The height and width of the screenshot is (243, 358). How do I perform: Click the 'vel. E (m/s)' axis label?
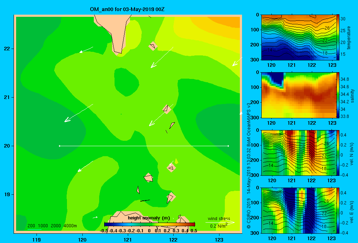tap(352, 212)
